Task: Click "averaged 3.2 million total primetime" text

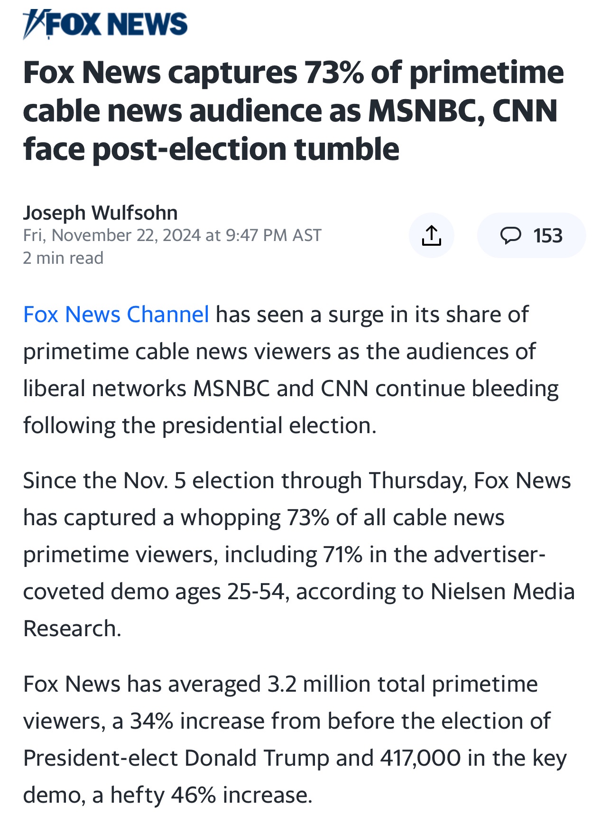Action: (353, 685)
